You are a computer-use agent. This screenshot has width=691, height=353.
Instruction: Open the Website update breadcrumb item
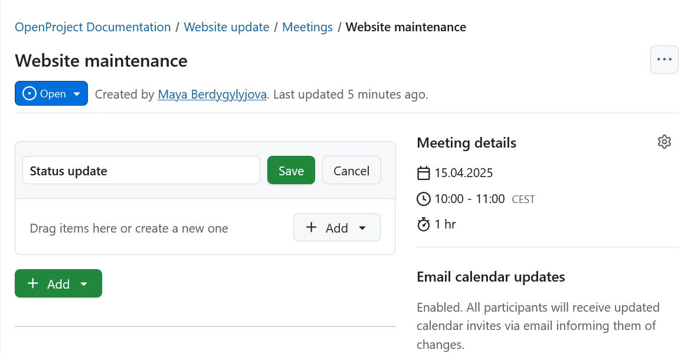click(227, 27)
